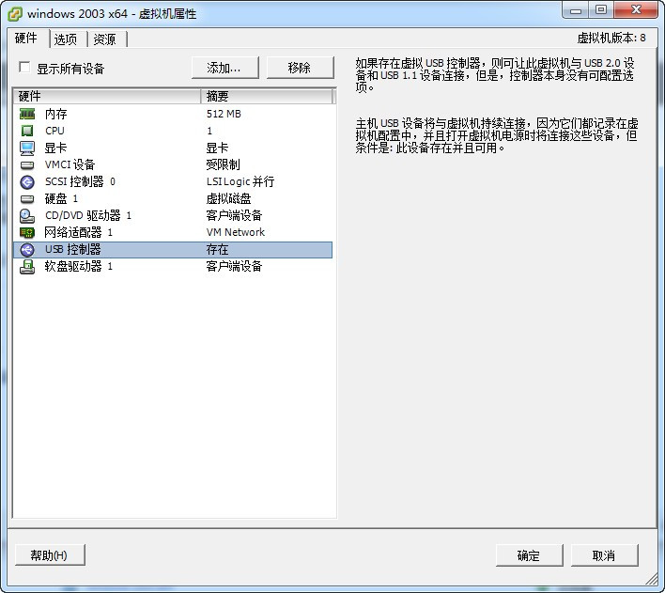Switch to the 选项 tab
The image size is (665, 593).
[66, 39]
